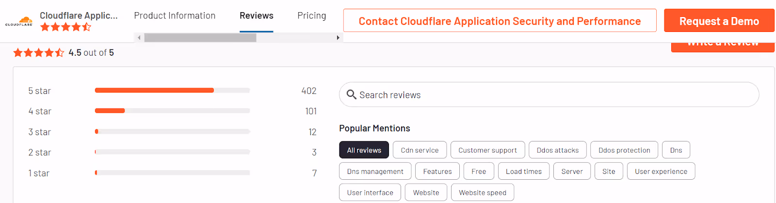776x203 pixels.
Task: Click the 101 review count
Action: (311, 111)
